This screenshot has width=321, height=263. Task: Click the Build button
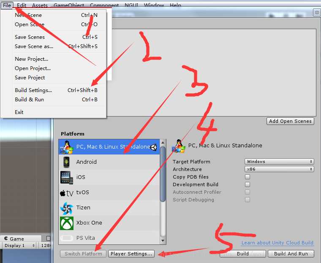pyautogui.click(x=243, y=254)
